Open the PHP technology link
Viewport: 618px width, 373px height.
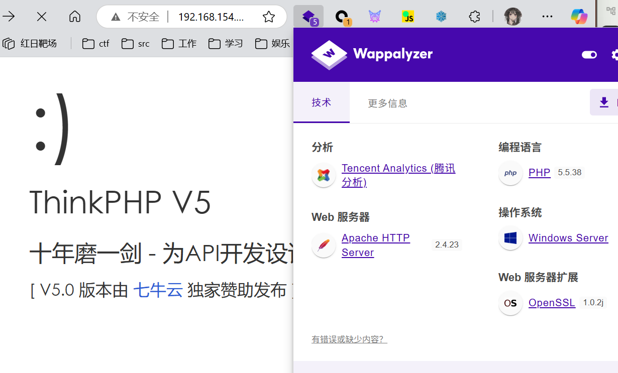tap(539, 173)
